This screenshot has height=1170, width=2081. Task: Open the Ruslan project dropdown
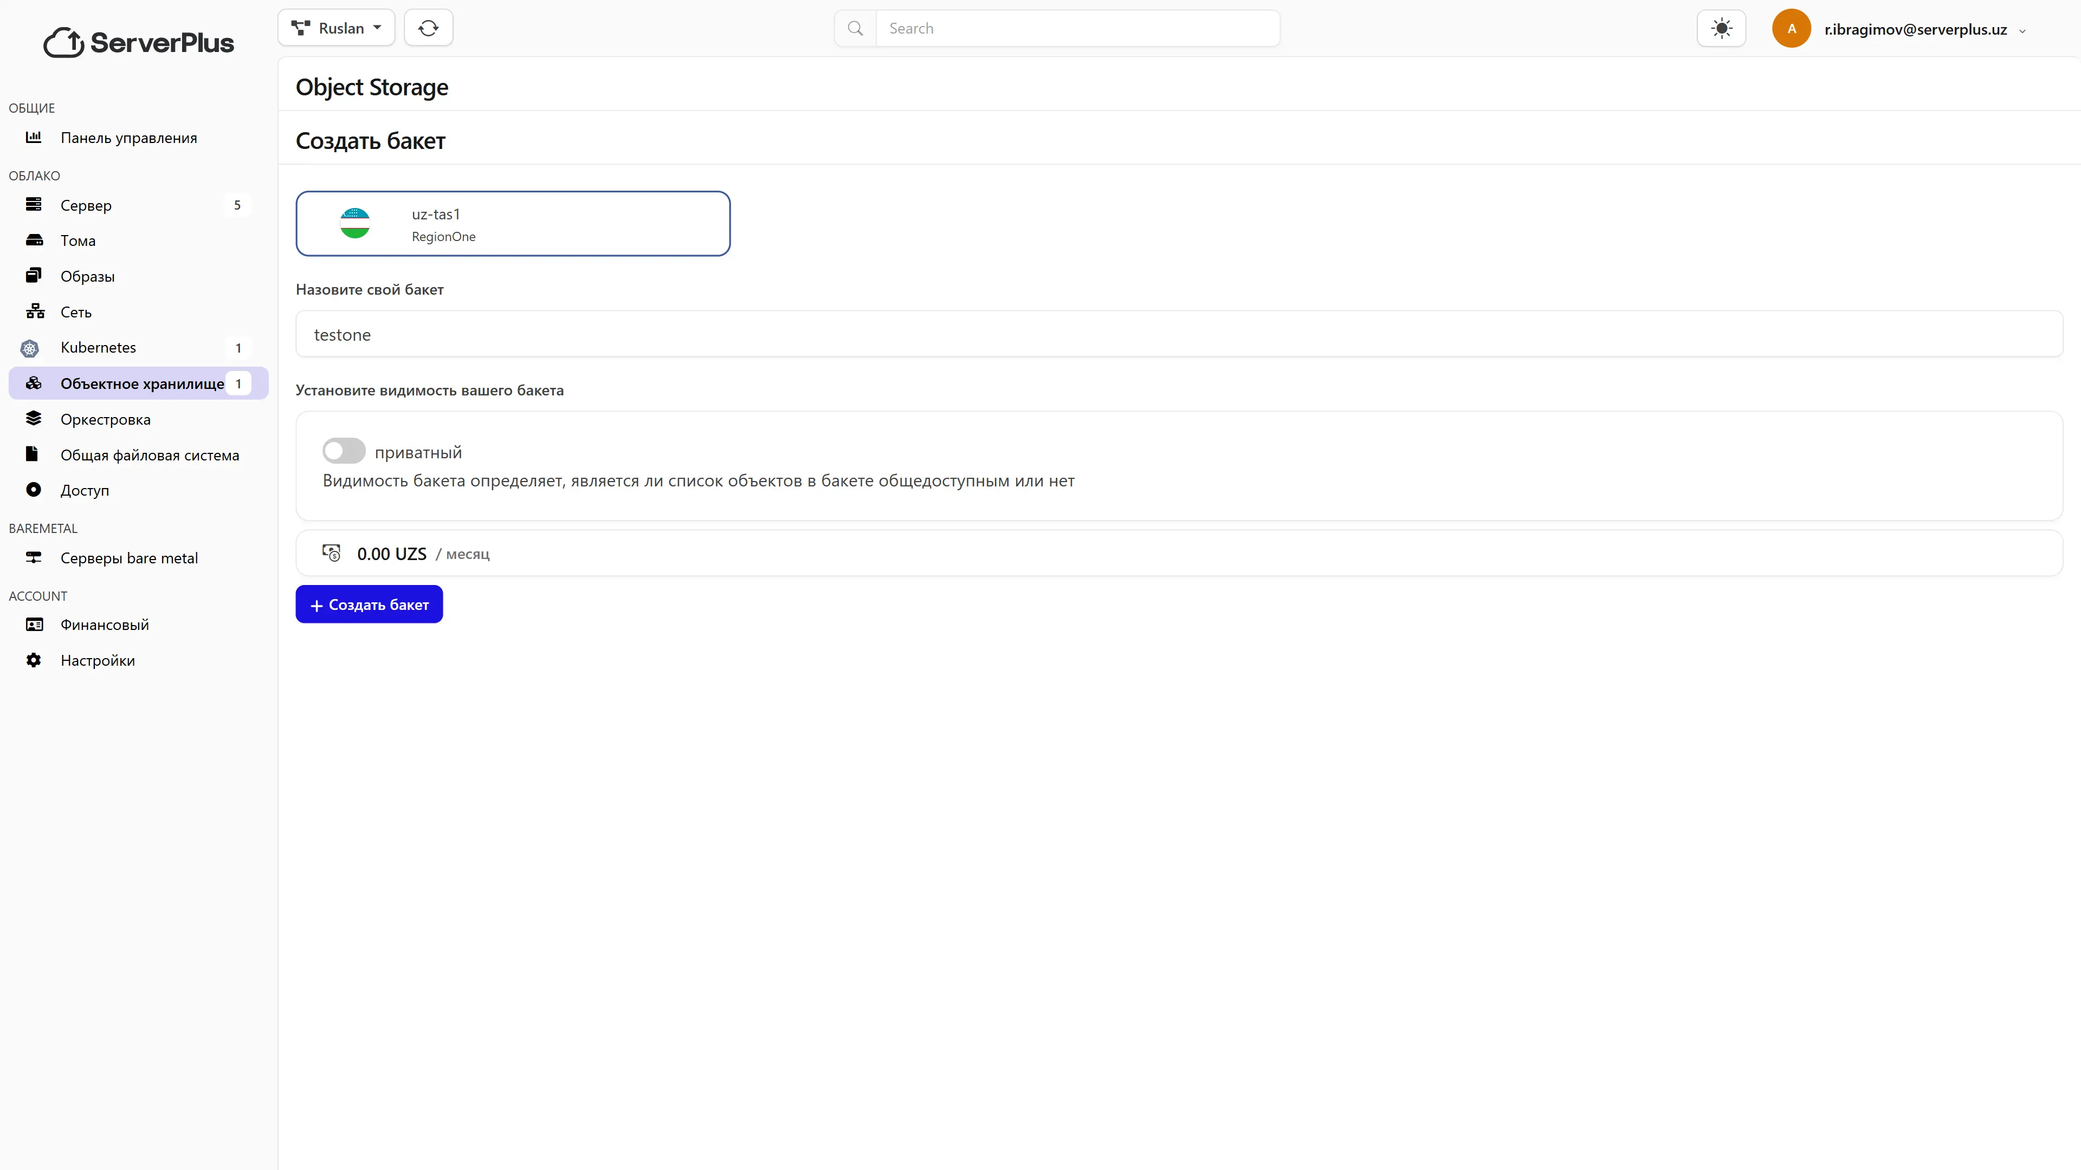pyautogui.click(x=336, y=28)
